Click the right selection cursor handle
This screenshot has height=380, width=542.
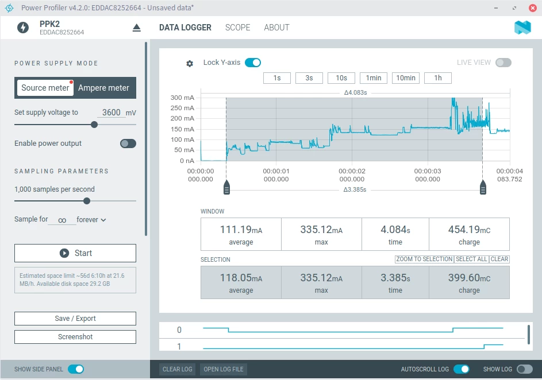(483, 187)
